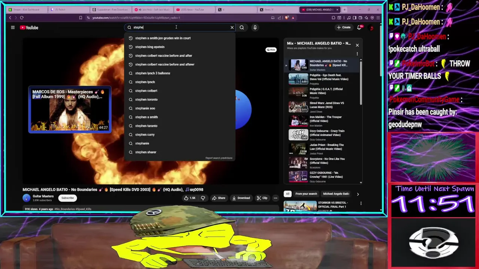The height and width of the screenshot is (269, 479).
Task: Open the account avatar menu
Action: pyautogui.click(x=371, y=27)
